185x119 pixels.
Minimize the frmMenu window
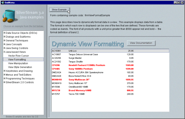175,2
